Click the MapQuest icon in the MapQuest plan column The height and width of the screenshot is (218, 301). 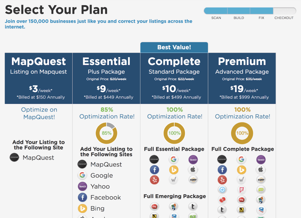pyautogui.click(x=14, y=158)
